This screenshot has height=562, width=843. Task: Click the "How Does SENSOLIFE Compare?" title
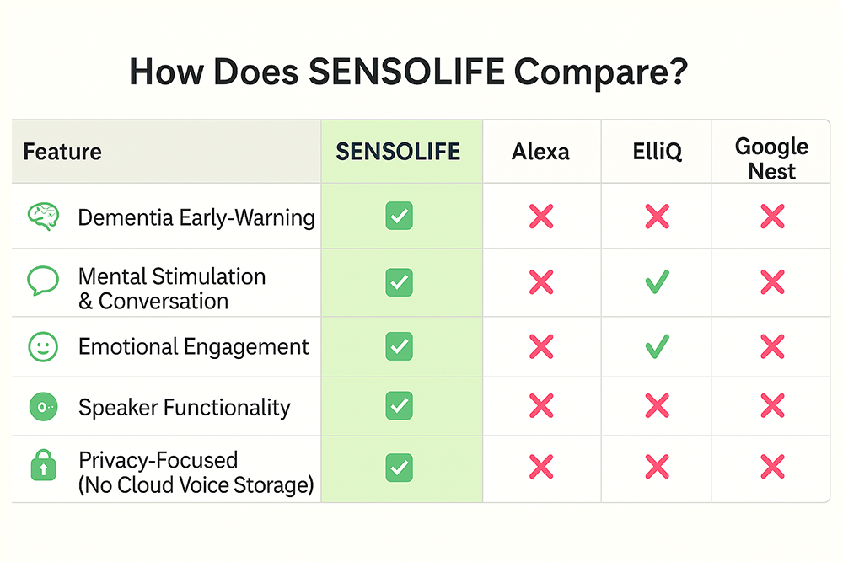pos(409,73)
